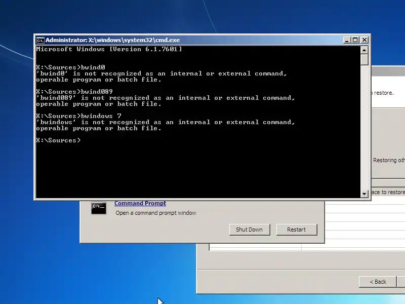Viewport: 405px width, 304px height.
Task: Click the scroll up arrow in cmd window
Action: pos(364,50)
